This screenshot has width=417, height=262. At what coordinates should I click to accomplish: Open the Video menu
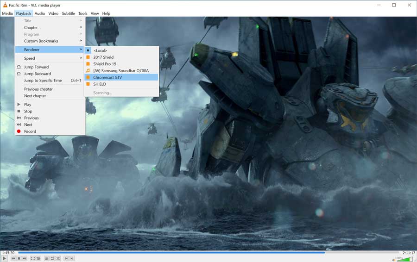pyautogui.click(x=53, y=13)
